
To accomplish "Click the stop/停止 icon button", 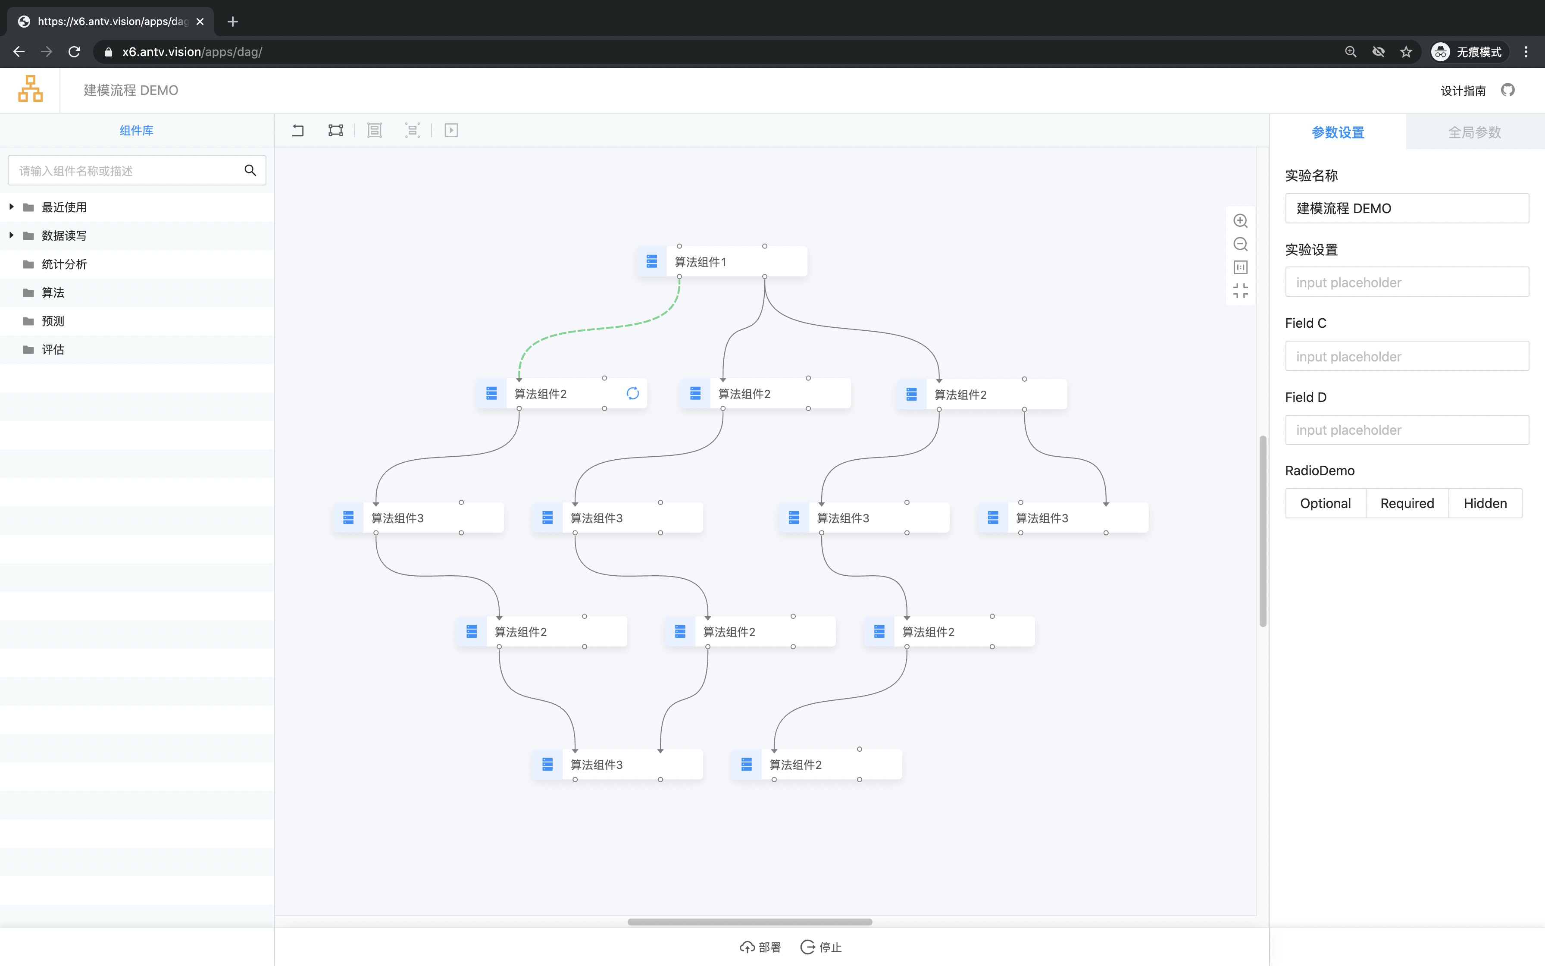I will click(807, 947).
